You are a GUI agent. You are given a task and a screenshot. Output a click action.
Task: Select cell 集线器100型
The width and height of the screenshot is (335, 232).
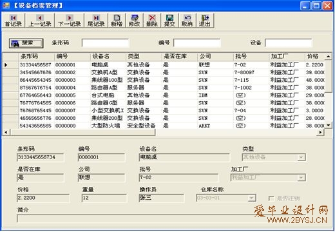tap(108, 80)
